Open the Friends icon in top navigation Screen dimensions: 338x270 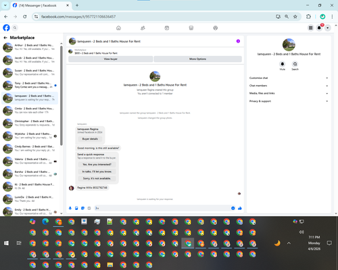coord(143,28)
